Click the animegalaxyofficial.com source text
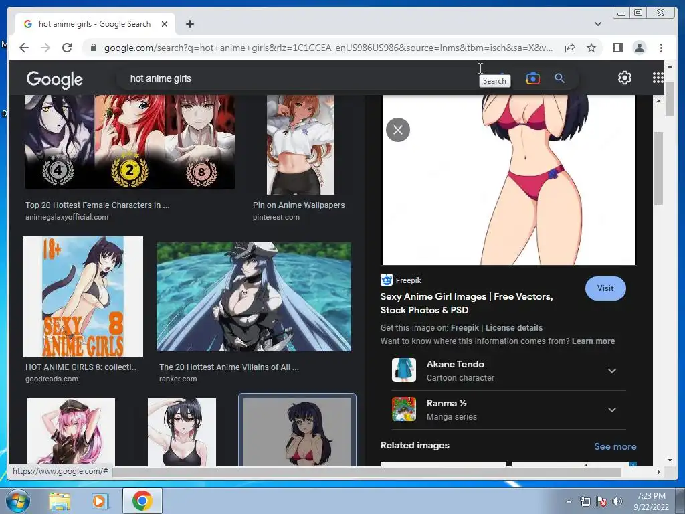 coord(67,217)
